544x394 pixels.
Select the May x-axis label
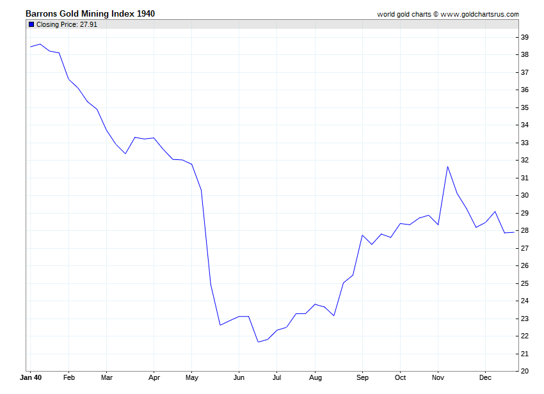click(192, 378)
